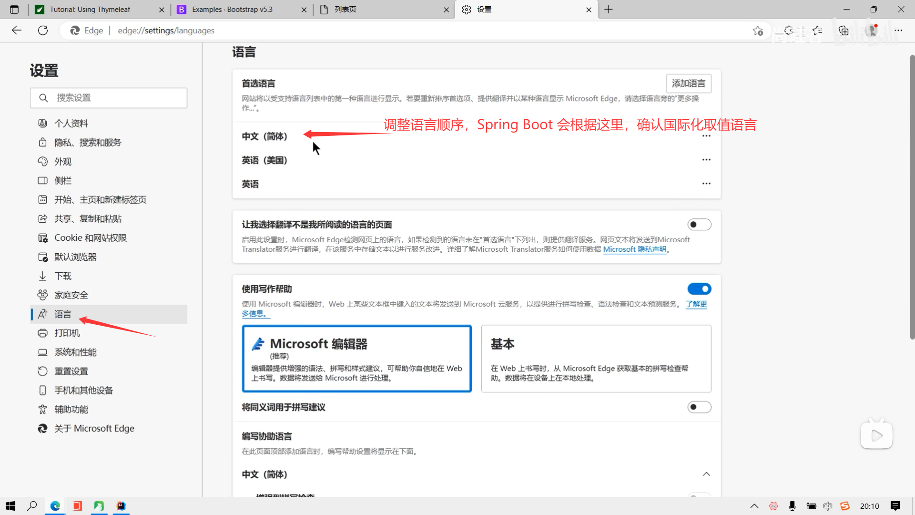Select the 基本 spell check option card
Screen dimensions: 915x515
[x=596, y=359]
